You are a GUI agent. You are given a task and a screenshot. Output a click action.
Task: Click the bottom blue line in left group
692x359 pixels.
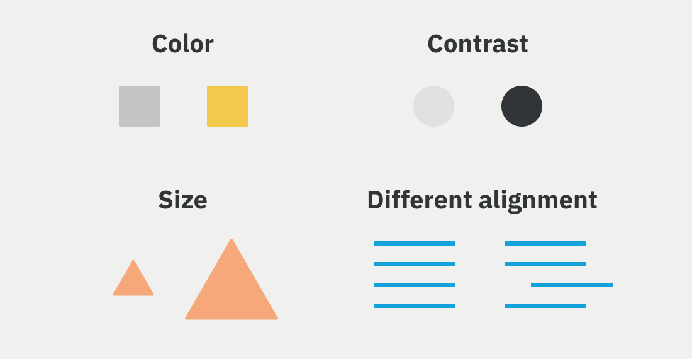coord(415,305)
